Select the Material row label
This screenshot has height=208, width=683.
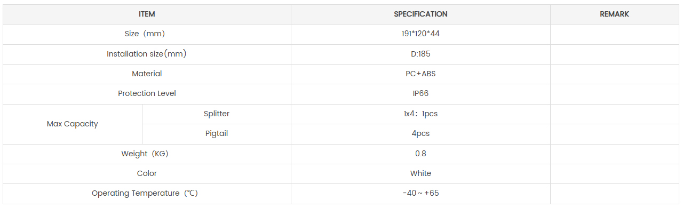pos(147,74)
